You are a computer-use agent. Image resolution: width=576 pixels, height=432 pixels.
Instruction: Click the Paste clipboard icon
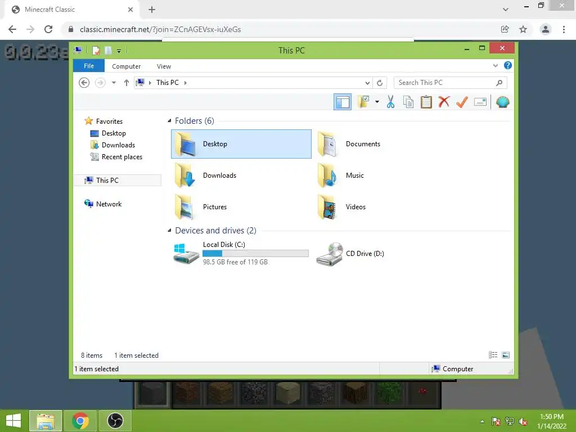[x=426, y=102]
